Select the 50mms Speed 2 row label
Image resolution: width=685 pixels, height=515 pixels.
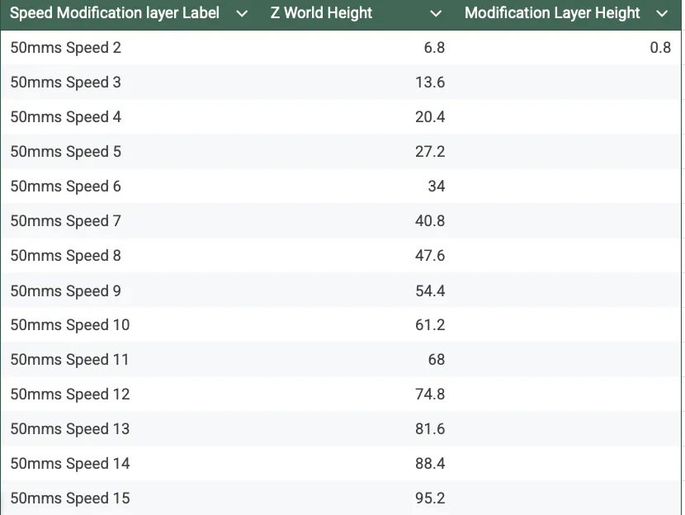point(65,47)
